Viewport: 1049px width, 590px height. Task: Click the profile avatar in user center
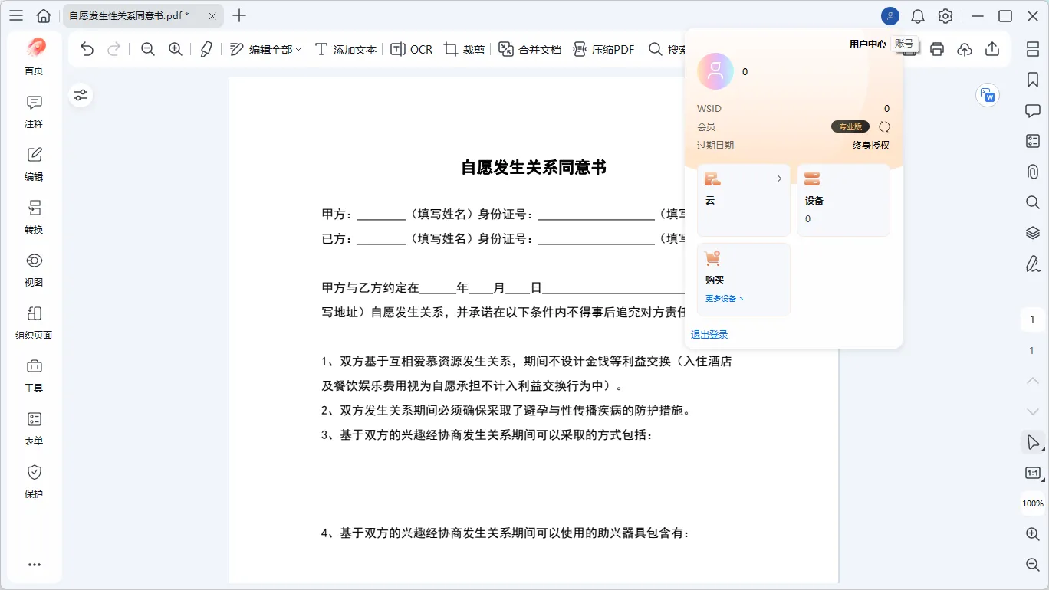pyautogui.click(x=715, y=71)
